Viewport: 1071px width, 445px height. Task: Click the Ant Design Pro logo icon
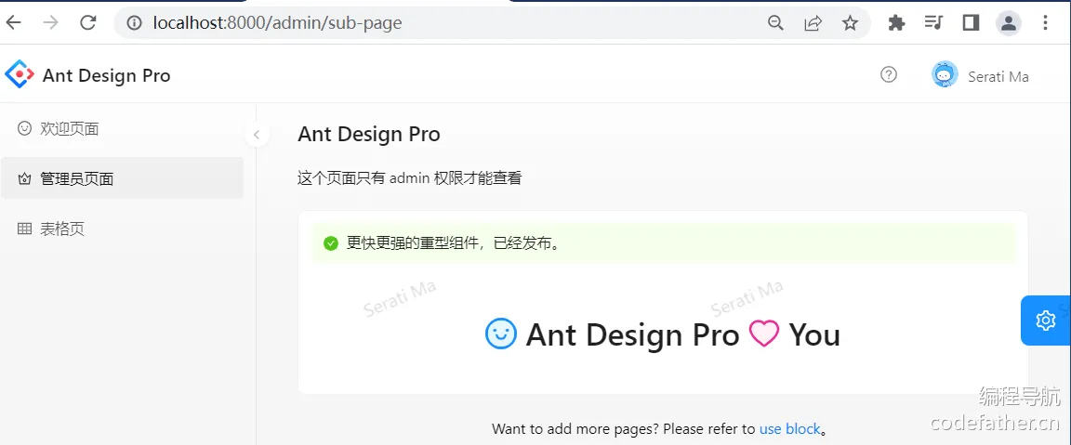pyautogui.click(x=20, y=73)
